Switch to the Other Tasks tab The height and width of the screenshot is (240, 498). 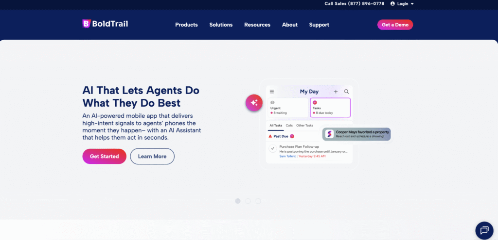point(304,126)
